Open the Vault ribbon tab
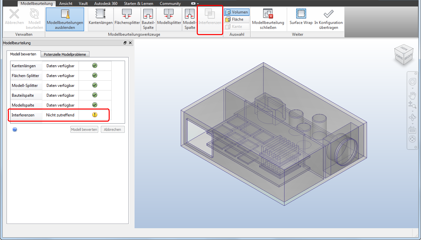 [83, 4]
